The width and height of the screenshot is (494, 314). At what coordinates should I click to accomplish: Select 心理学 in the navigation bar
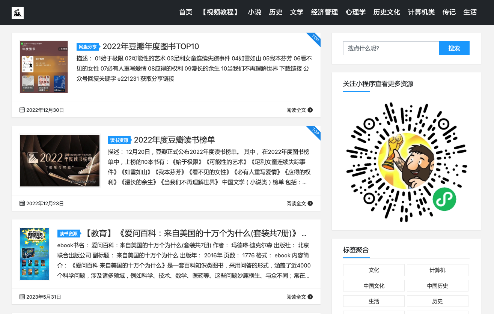point(355,12)
